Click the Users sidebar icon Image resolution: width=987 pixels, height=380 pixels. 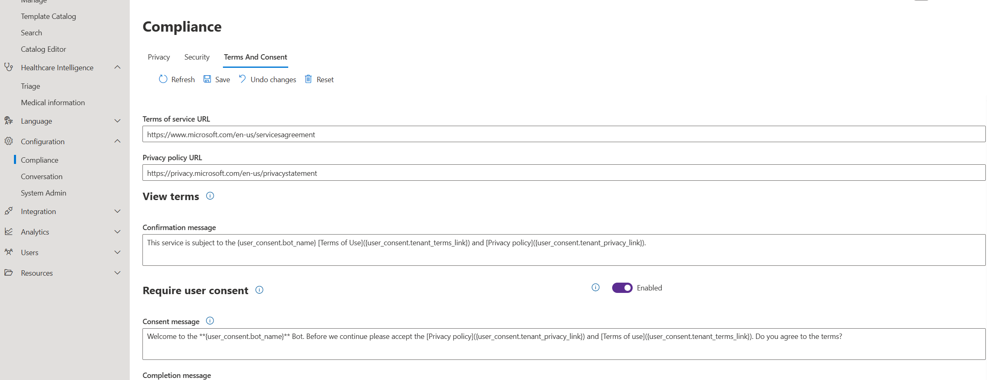tap(8, 252)
